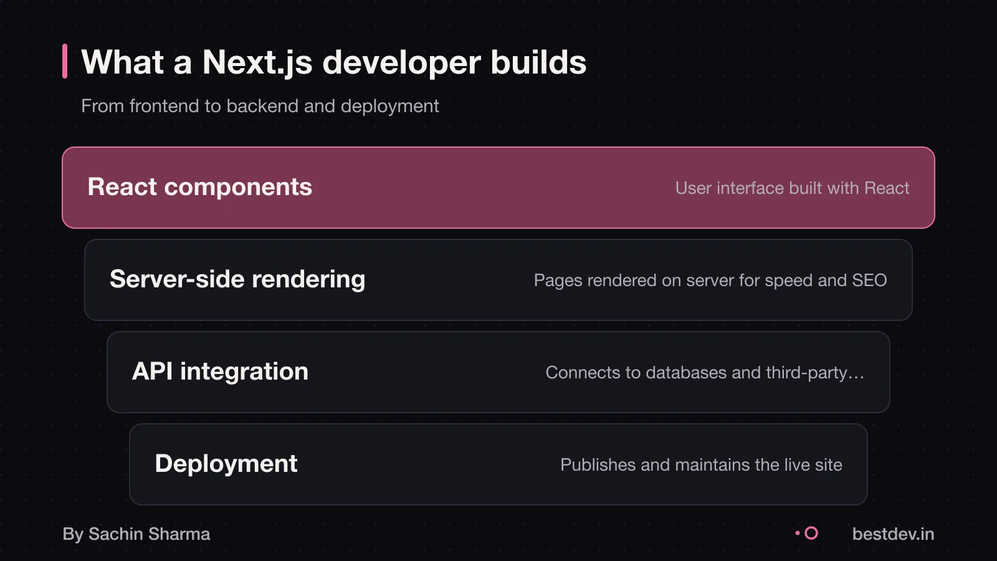Click 'Connects to databases and third-party…' text
The width and height of the screenshot is (997, 561).
tap(705, 373)
